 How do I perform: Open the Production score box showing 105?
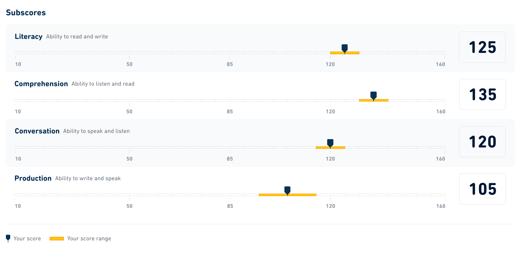click(x=482, y=189)
